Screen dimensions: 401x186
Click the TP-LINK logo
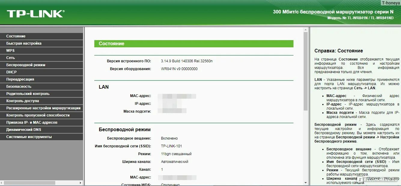35,14
